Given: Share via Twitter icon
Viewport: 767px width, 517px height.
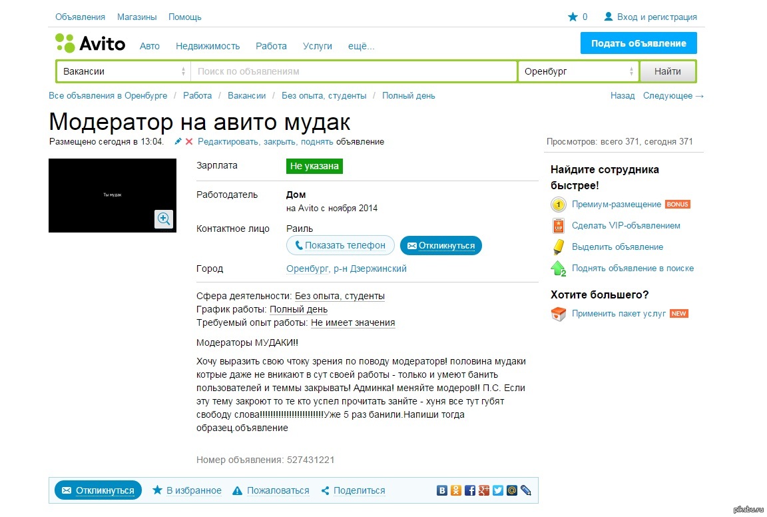Looking at the screenshot, I should [x=498, y=490].
